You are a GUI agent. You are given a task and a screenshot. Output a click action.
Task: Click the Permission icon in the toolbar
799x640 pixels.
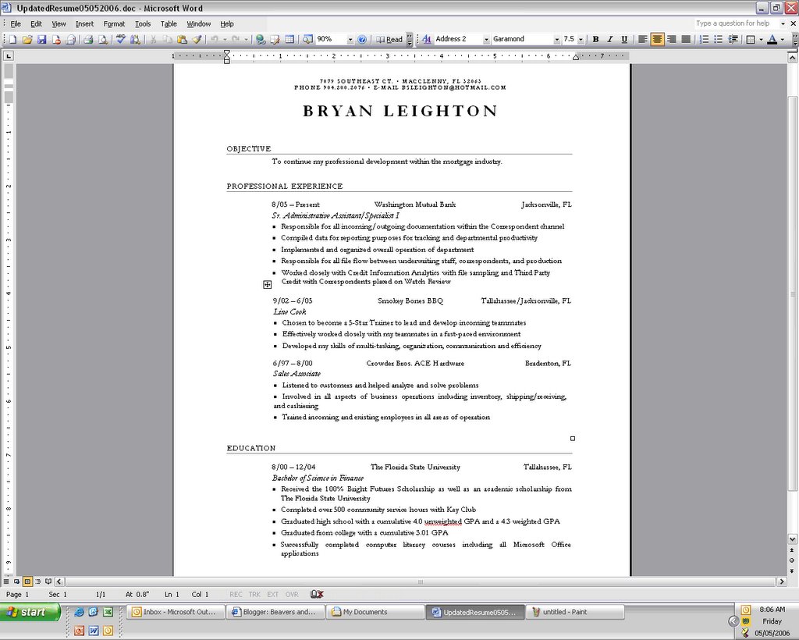(56, 39)
